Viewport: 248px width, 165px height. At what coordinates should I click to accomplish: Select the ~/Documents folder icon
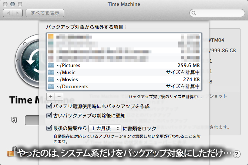point(51,86)
